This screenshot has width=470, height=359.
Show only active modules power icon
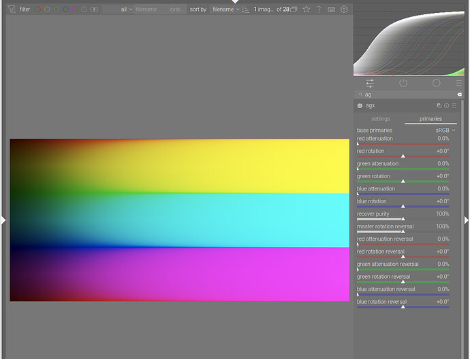tap(403, 83)
